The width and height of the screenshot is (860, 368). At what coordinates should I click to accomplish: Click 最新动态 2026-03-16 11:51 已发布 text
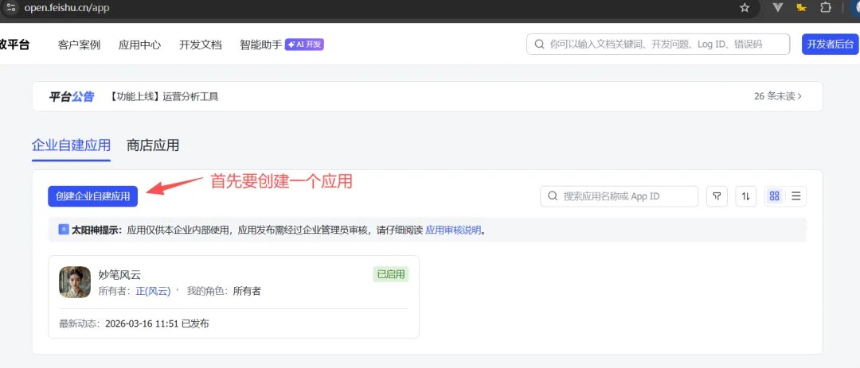134,323
